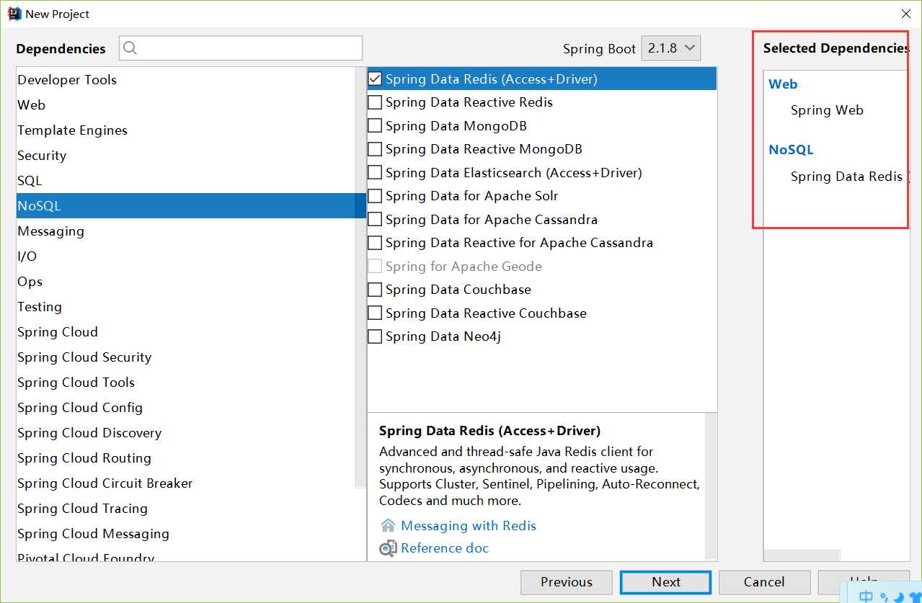922x603 pixels.
Task: Open Spring Cloud Config category
Action: point(186,408)
